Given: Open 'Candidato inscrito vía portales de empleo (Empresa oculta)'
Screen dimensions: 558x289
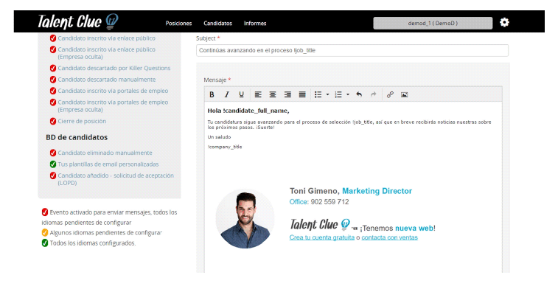Looking at the screenshot, I should coord(113,105).
